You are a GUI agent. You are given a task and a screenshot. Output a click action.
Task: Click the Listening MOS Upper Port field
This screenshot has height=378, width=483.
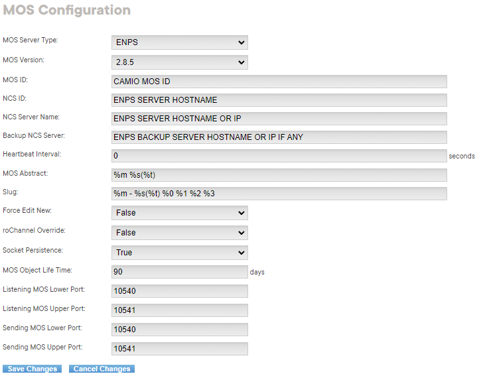179,310
